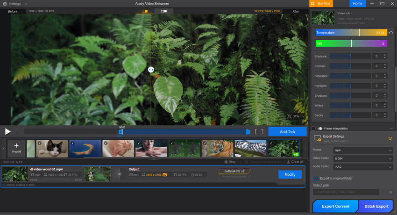Click the moDetail-HQ v2 model tag
The image size is (397, 215).
(234, 171)
